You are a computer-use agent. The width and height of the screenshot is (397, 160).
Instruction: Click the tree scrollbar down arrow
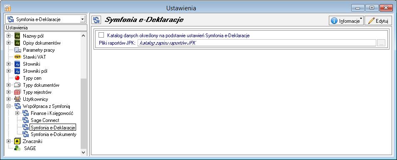click(83, 152)
